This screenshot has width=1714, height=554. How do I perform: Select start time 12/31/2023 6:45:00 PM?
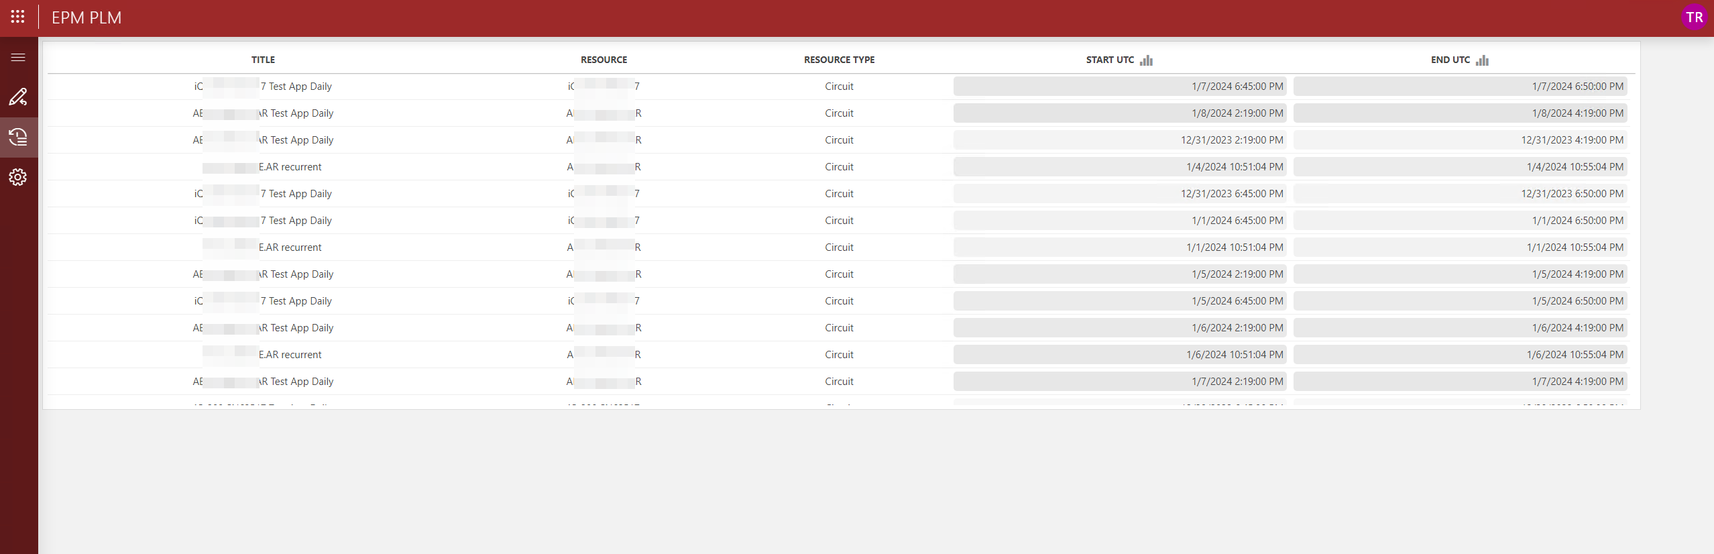[x=1120, y=194]
